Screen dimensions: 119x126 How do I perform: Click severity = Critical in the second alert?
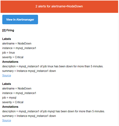click(13, 102)
